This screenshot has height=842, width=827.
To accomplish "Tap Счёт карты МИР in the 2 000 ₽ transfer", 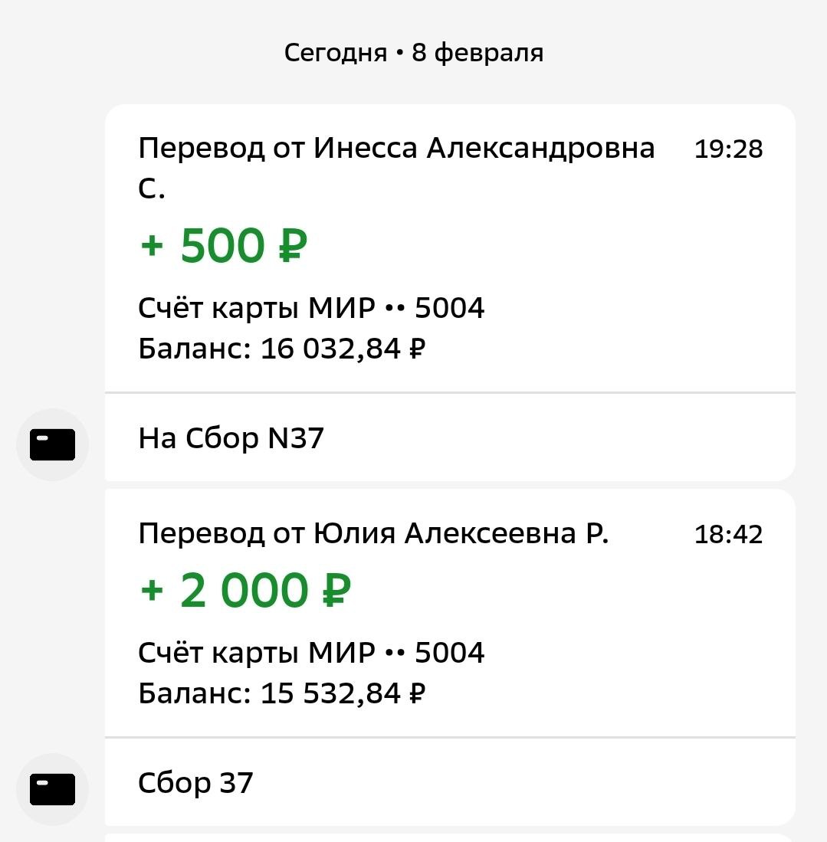I will click(x=257, y=654).
